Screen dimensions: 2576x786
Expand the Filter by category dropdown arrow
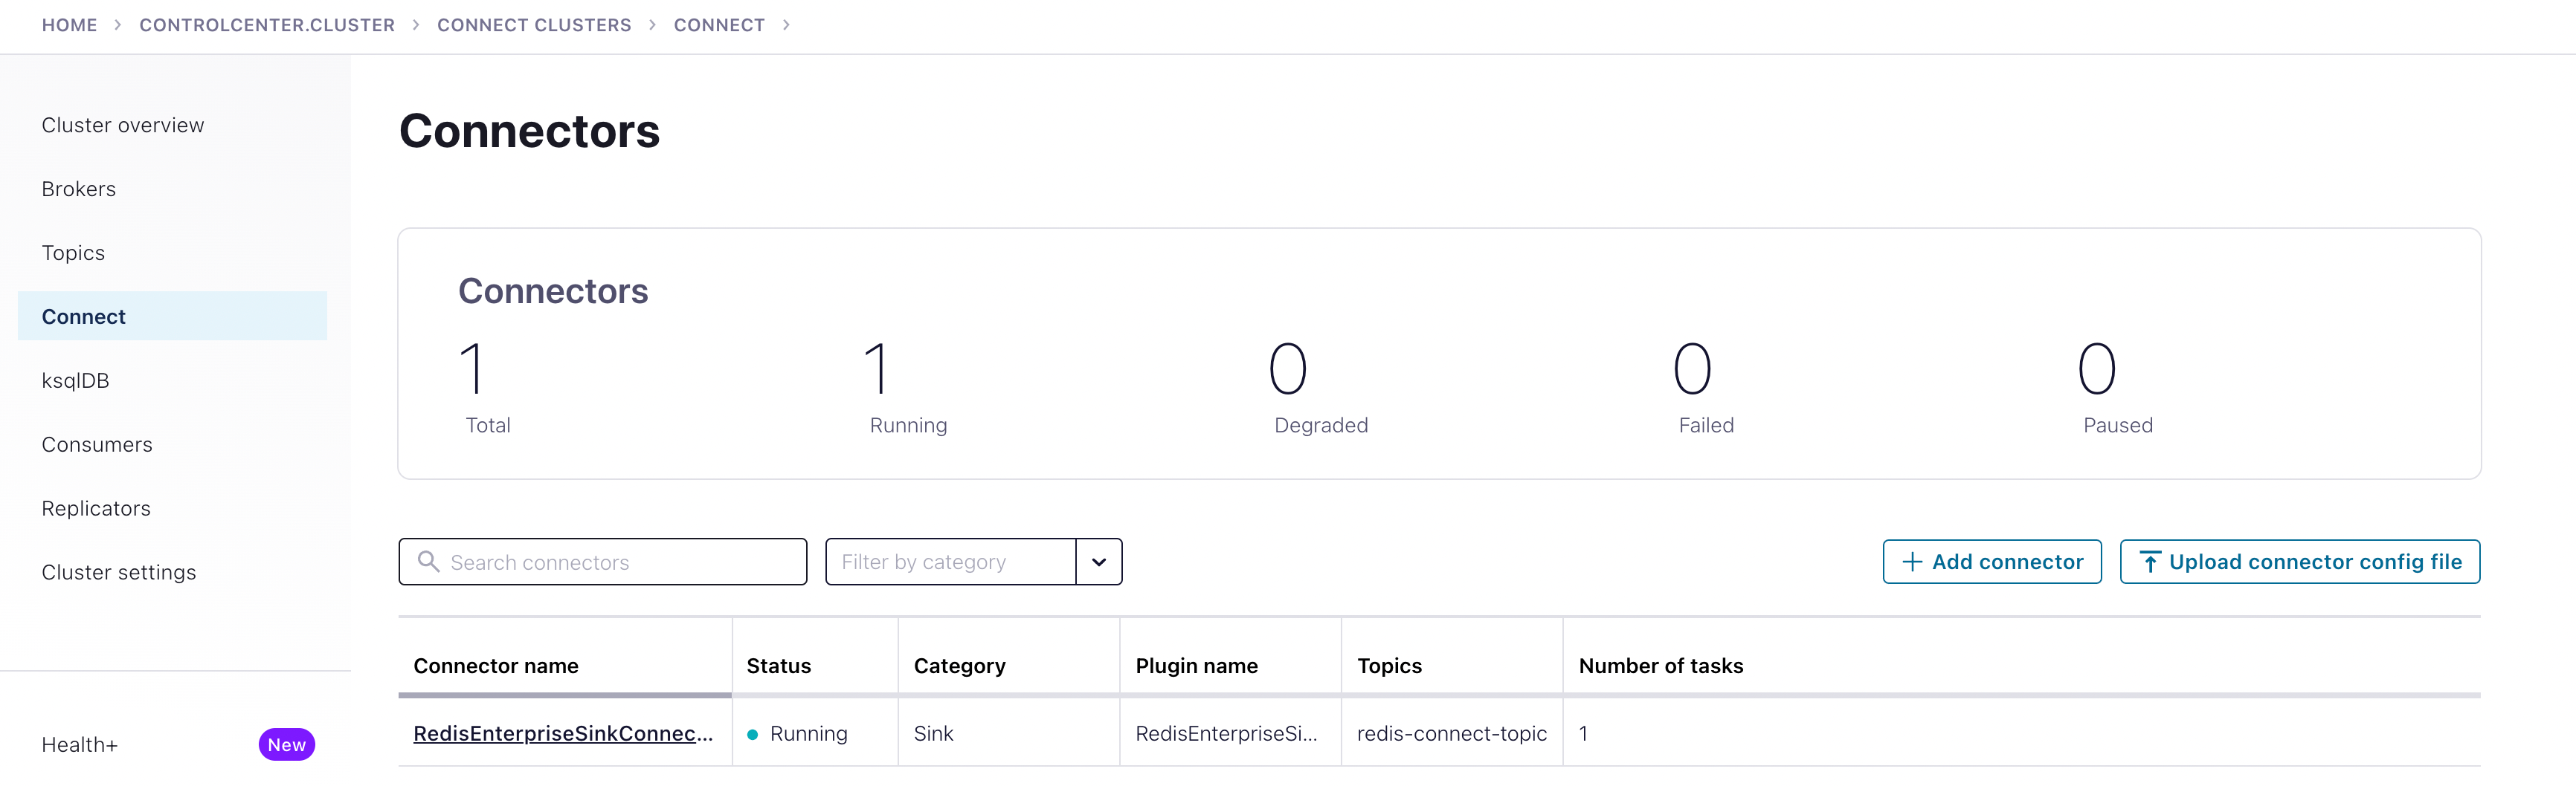tap(1098, 562)
